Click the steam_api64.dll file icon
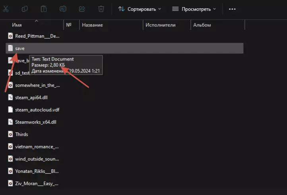Screen dimensions: 287x195 (x=10, y=97)
